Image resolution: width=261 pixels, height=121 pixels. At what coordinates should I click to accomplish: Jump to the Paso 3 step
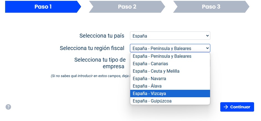(211, 7)
